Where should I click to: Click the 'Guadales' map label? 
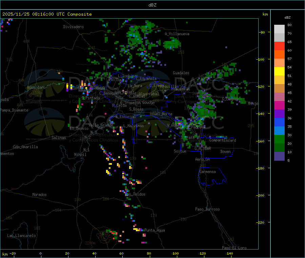pos(181,73)
